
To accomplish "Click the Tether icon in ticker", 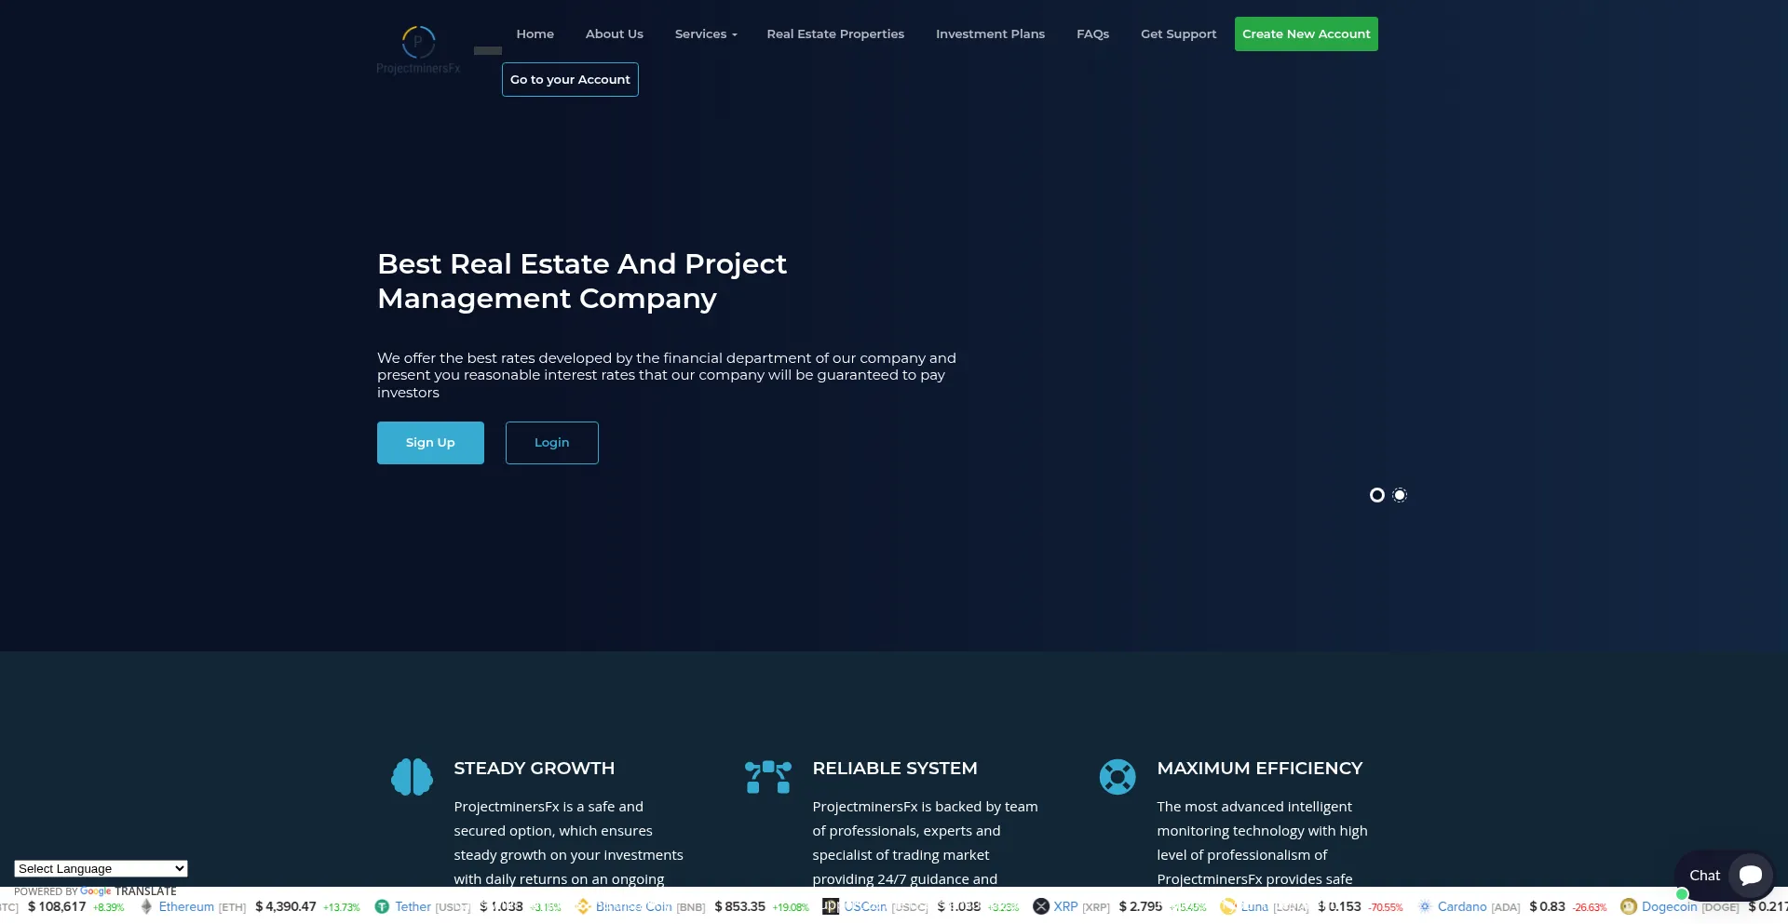I will coord(382,906).
